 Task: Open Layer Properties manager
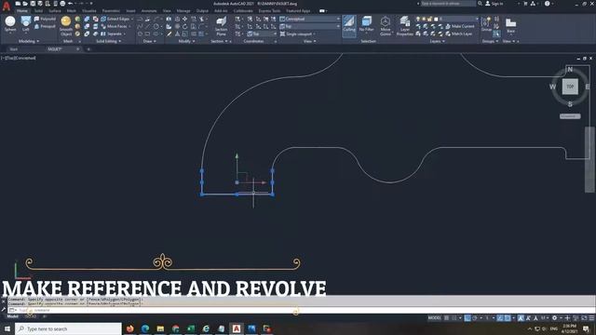coord(405,26)
